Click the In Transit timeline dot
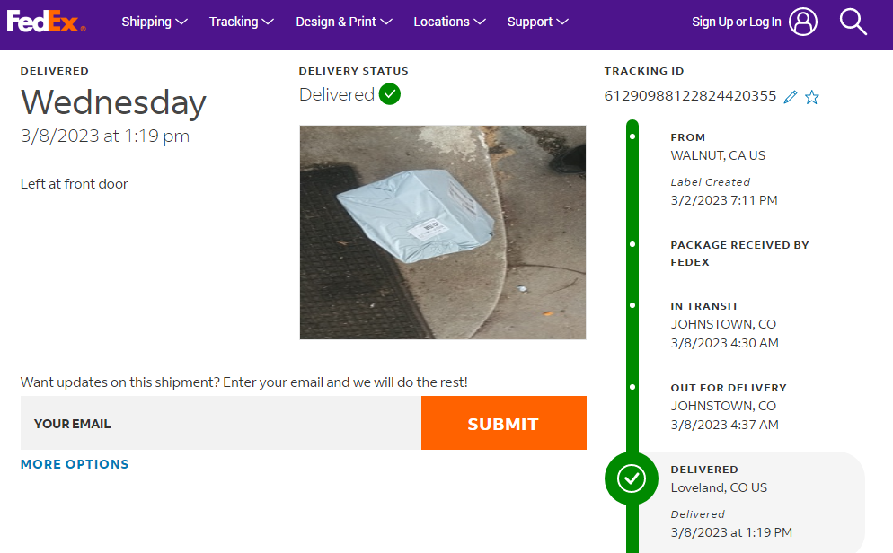893x553 pixels. pyautogui.click(x=632, y=306)
